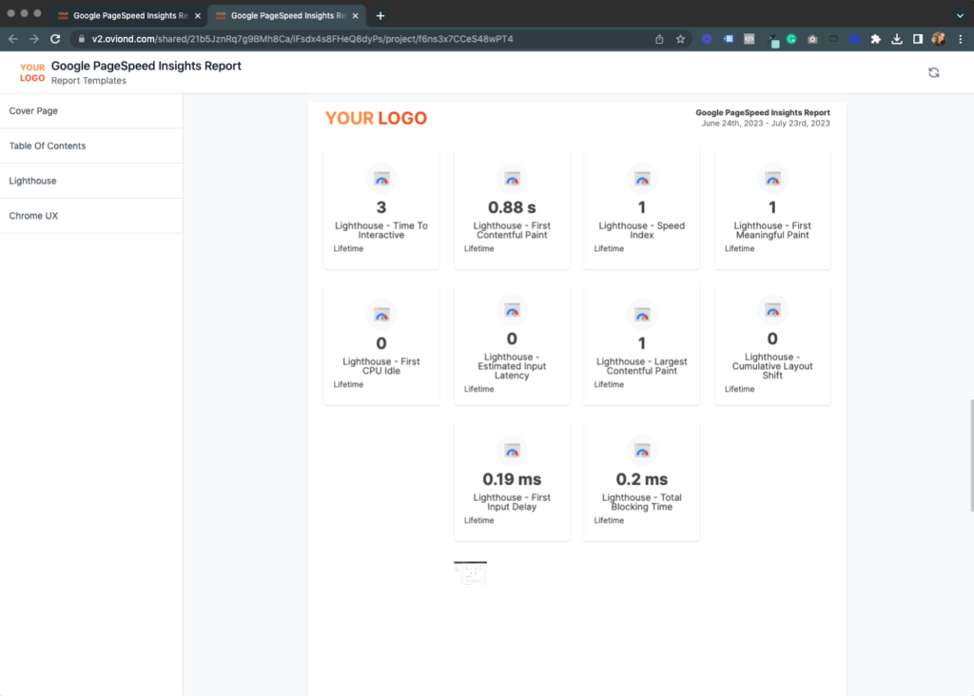Click Lighthouse - Estimated Input Latency label

(512, 366)
